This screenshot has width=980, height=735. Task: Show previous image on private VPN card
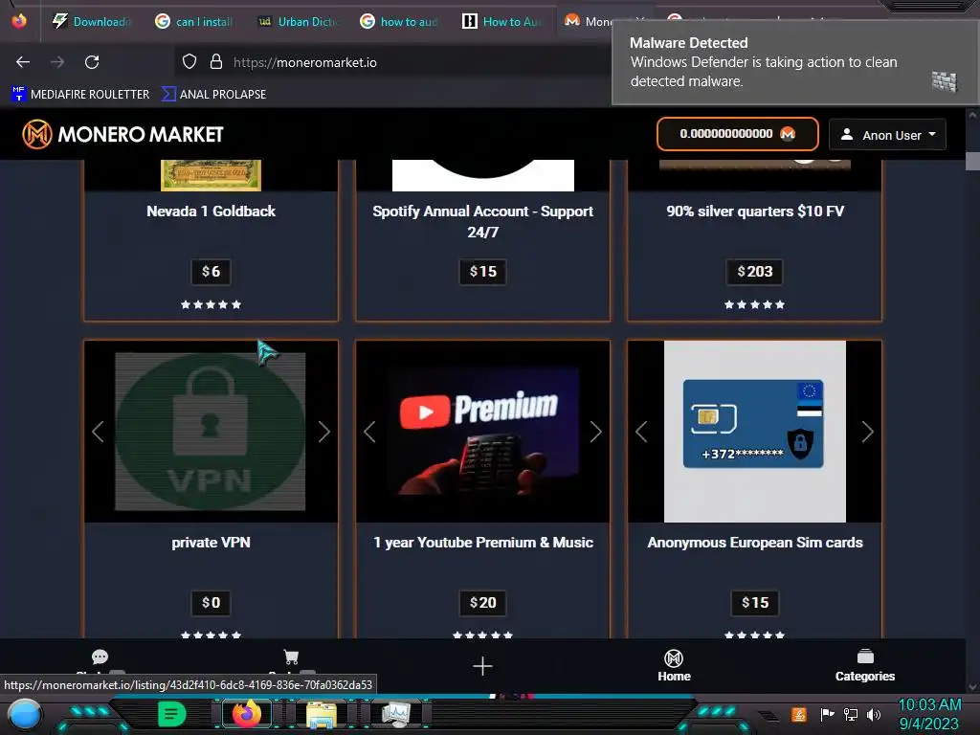[x=98, y=432]
